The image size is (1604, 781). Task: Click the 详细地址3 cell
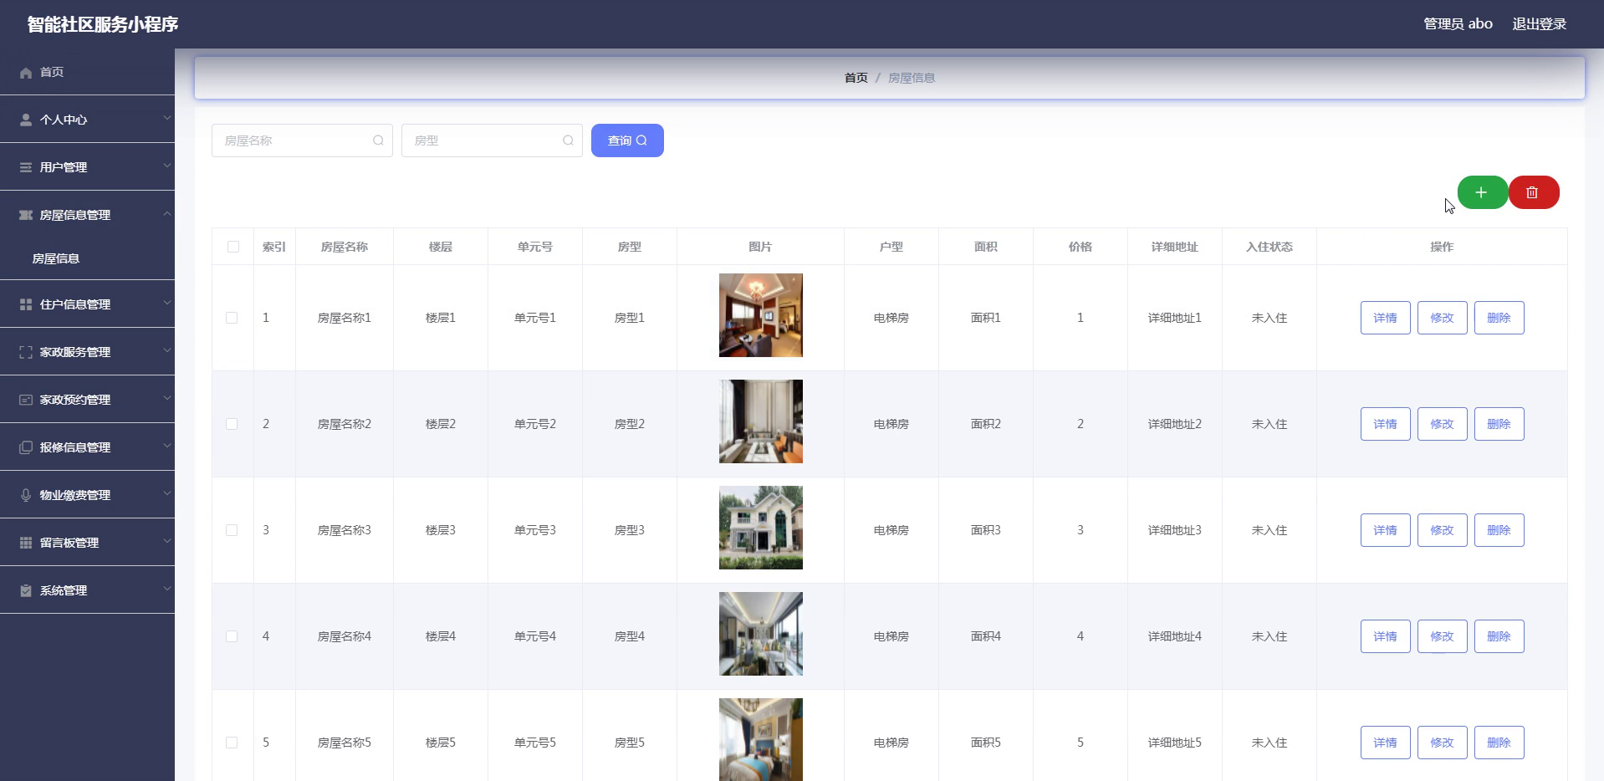pos(1174,530)
